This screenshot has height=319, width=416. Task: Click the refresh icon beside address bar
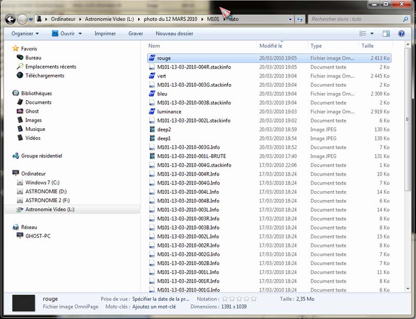coord(300,19)
